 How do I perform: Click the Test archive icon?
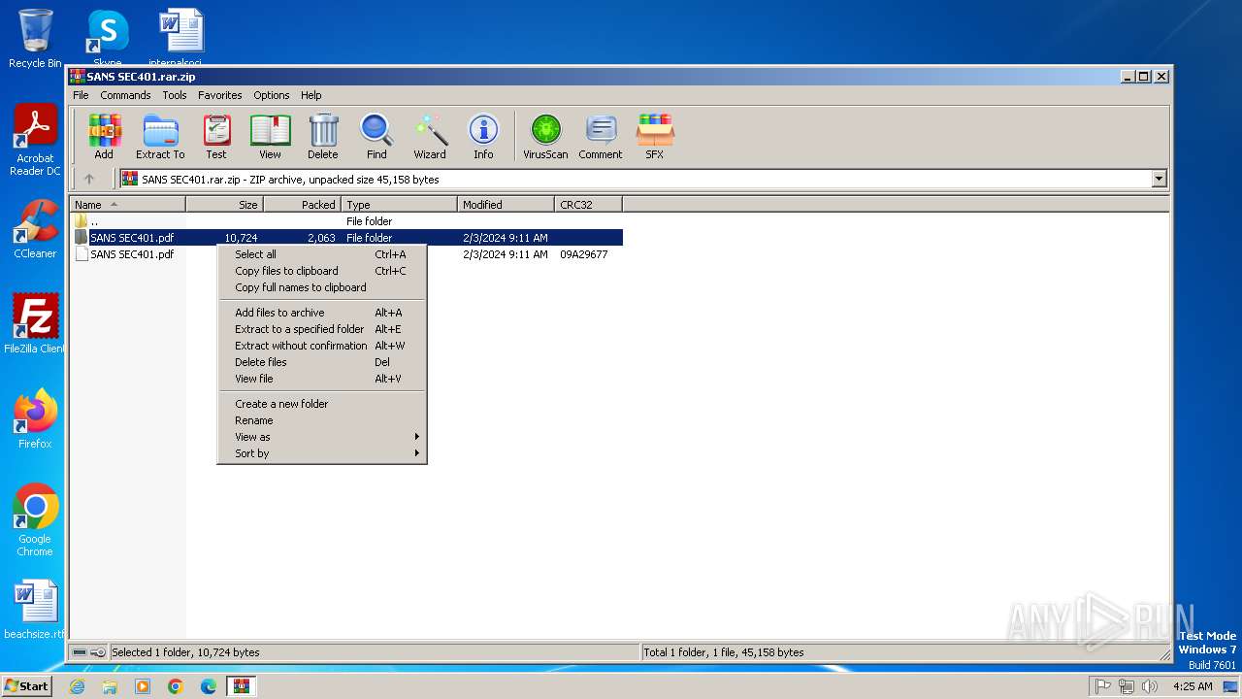pyautogui.click(x=215, y=136)
